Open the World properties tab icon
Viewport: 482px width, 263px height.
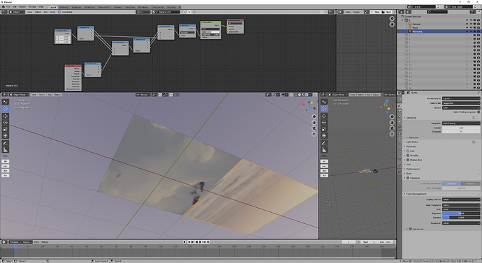click(x=400, y=127)
